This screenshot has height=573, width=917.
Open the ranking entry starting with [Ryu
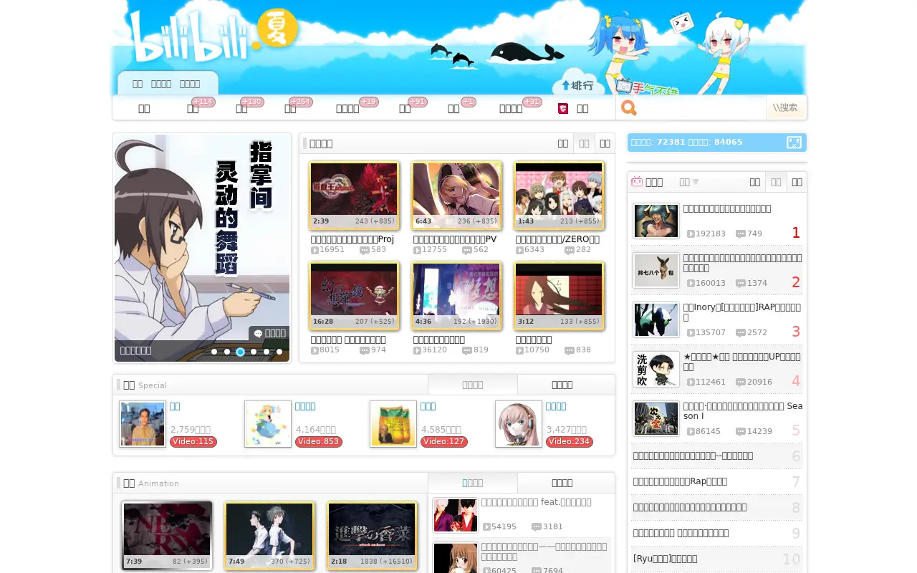(665, 559)
